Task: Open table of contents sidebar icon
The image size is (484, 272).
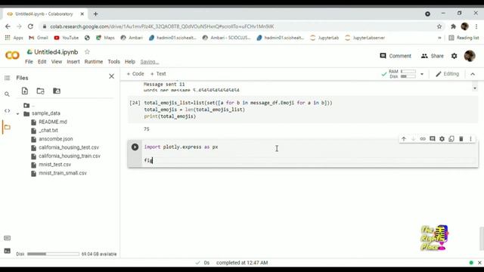Action: pos(7,78)
